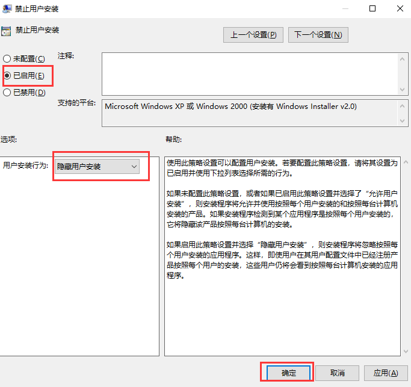Go to previous setting with 上一个设置(P)

coord(253,35)
